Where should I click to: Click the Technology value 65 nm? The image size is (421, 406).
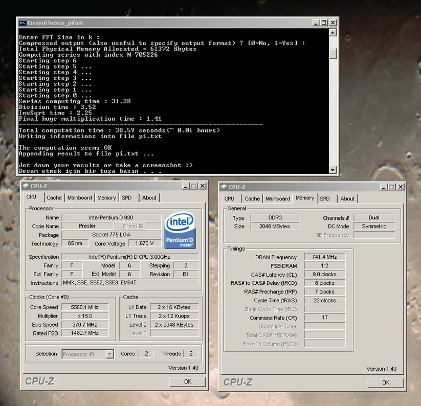coord(75,243)
